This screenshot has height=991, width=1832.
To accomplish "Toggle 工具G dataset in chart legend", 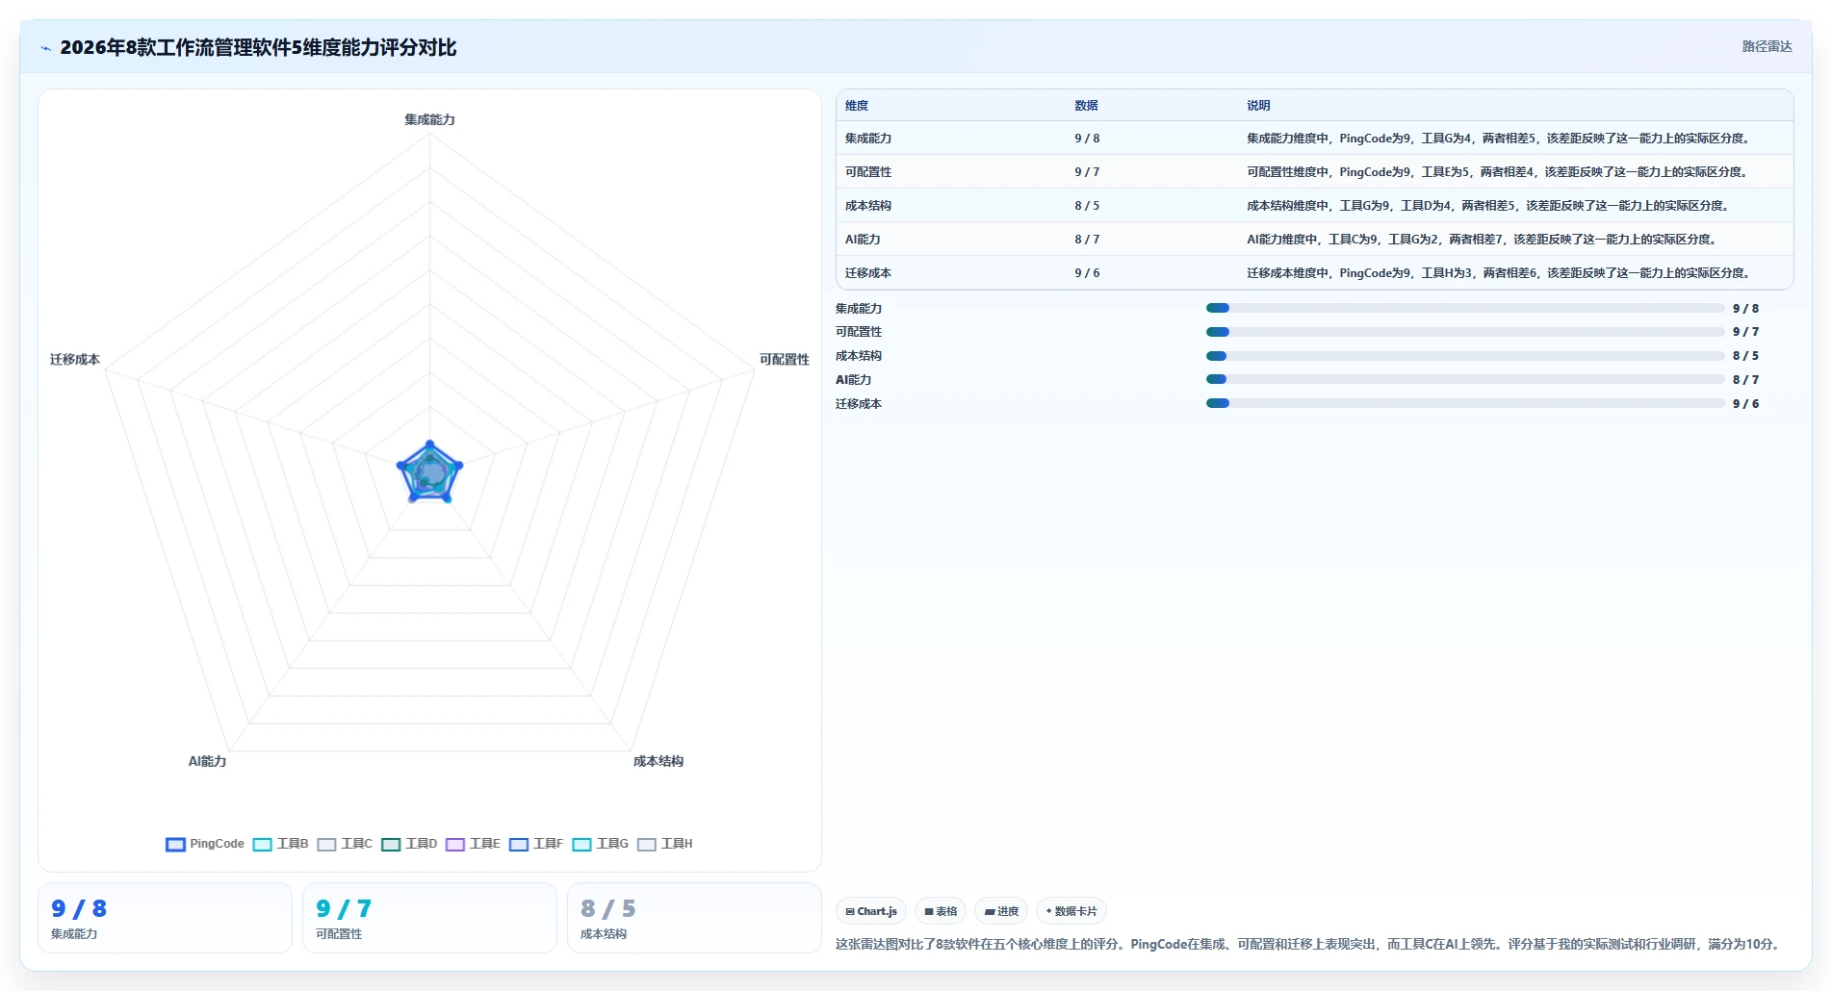I will coord(600,844).
